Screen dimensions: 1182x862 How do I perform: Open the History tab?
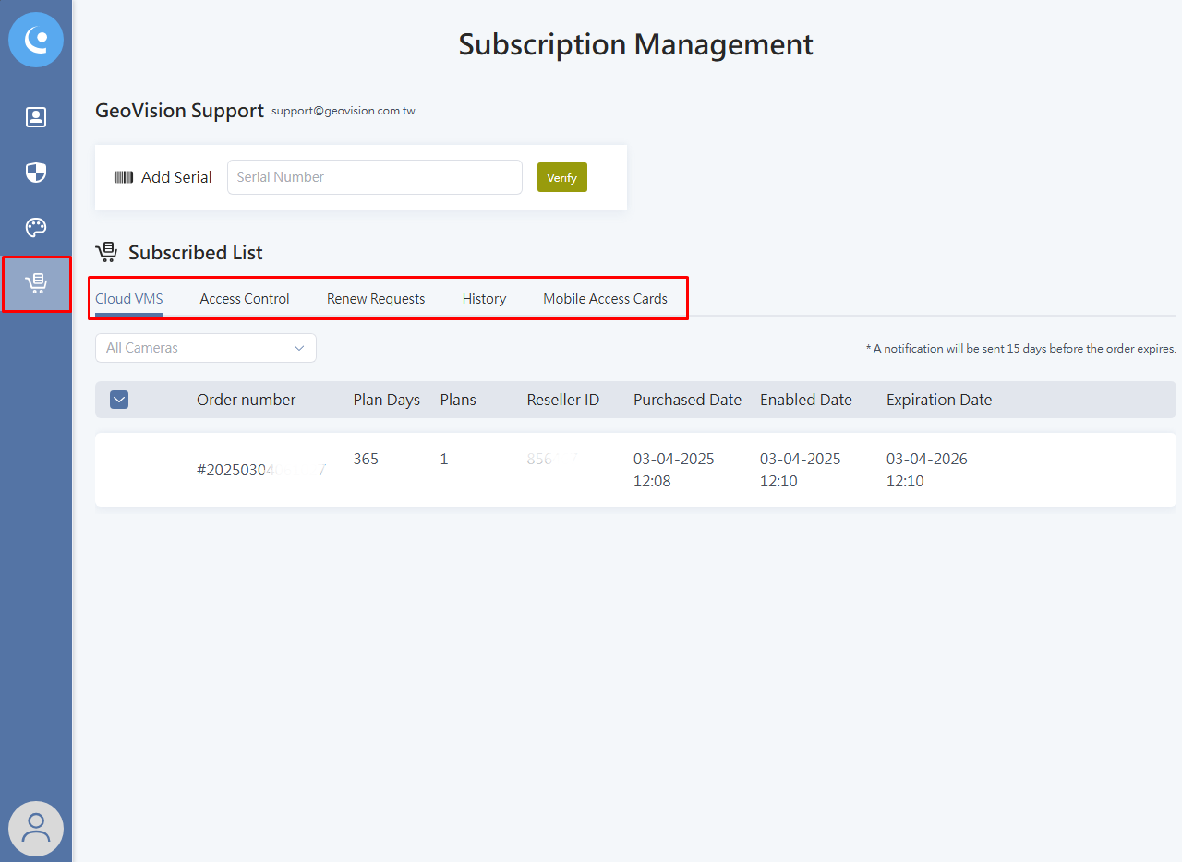tap(484, 299)
